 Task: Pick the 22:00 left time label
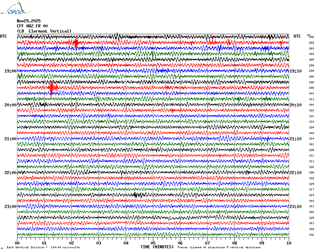(10, 173)
